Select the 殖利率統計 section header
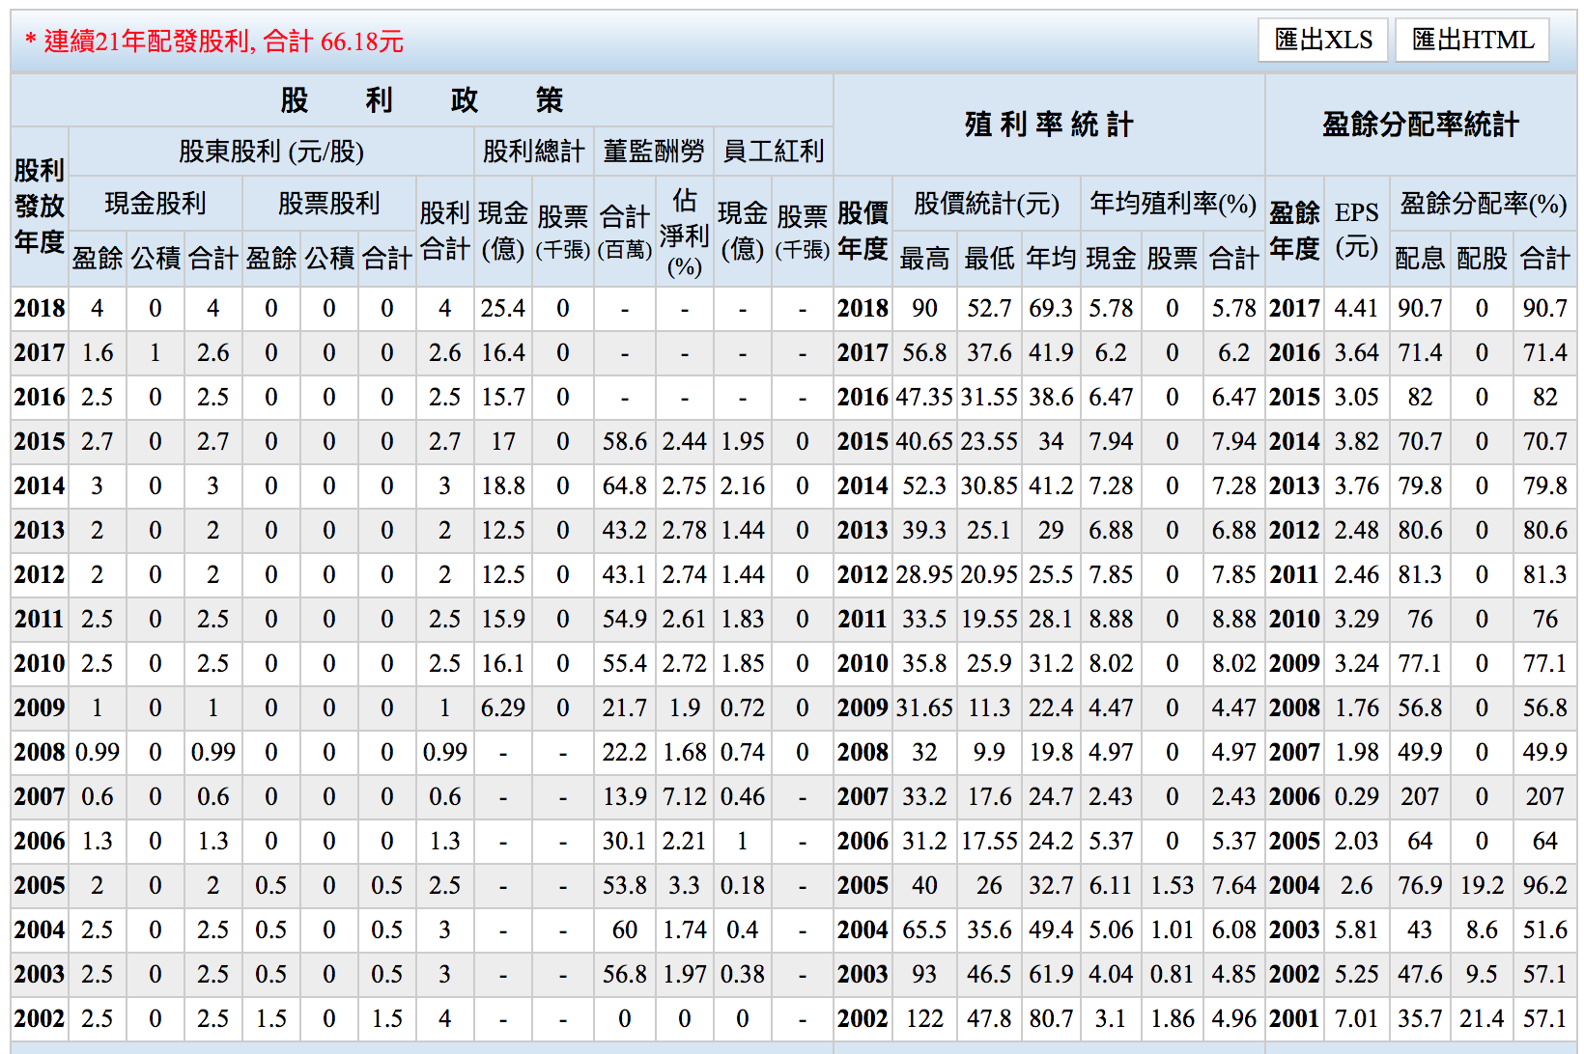 tap(1049, 125)
